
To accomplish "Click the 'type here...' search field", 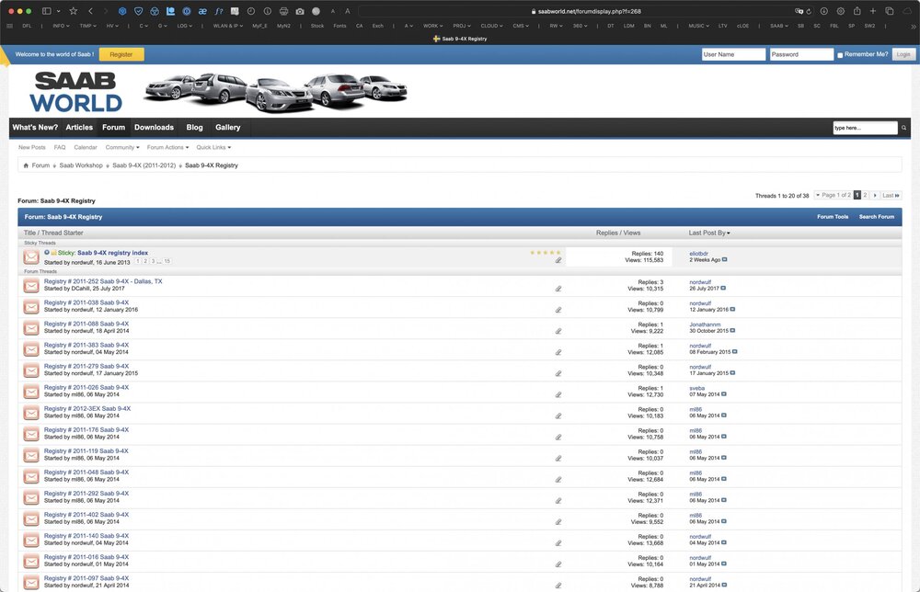I will click(866, 128).
